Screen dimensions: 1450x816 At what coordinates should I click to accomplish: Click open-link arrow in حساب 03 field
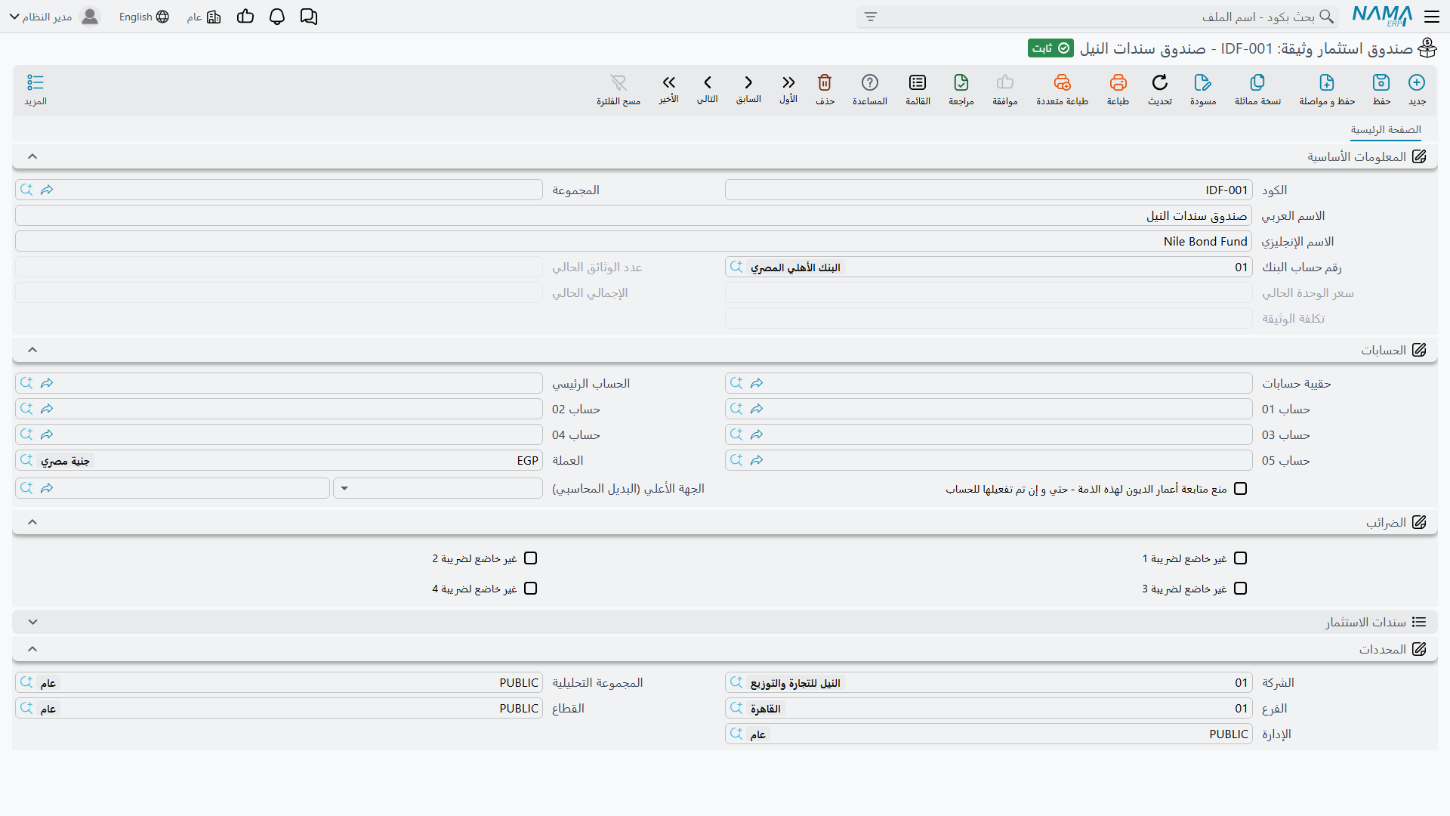point(757,434)
